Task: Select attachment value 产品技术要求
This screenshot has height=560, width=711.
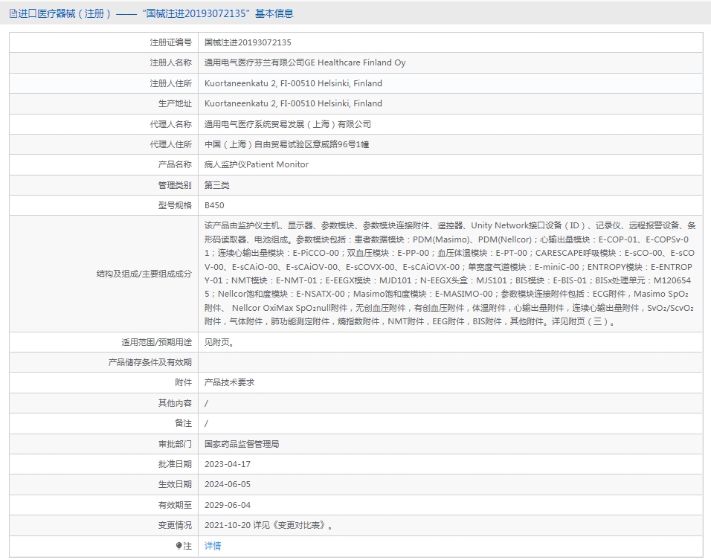Action: click(230, 383)
